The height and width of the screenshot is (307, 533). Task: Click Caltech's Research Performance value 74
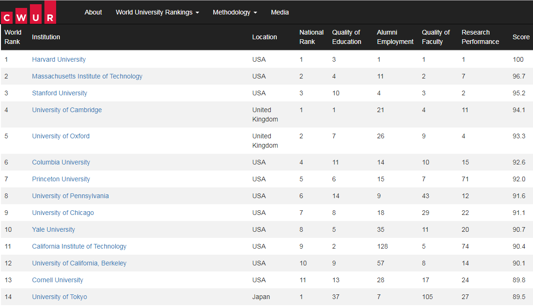[465, 246]
